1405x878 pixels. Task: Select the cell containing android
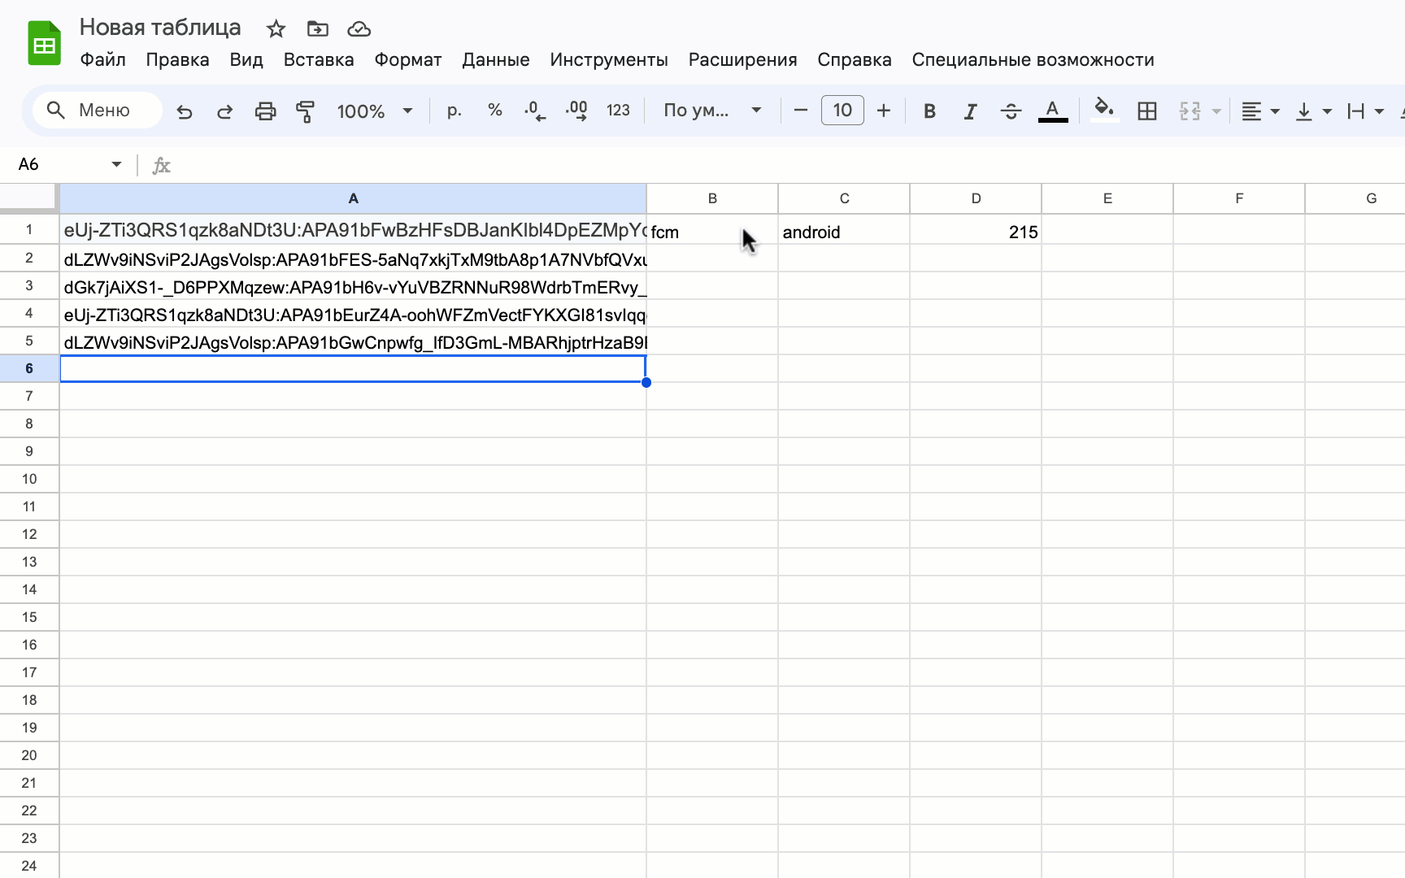pyautogui.click(x=843, y=232)
